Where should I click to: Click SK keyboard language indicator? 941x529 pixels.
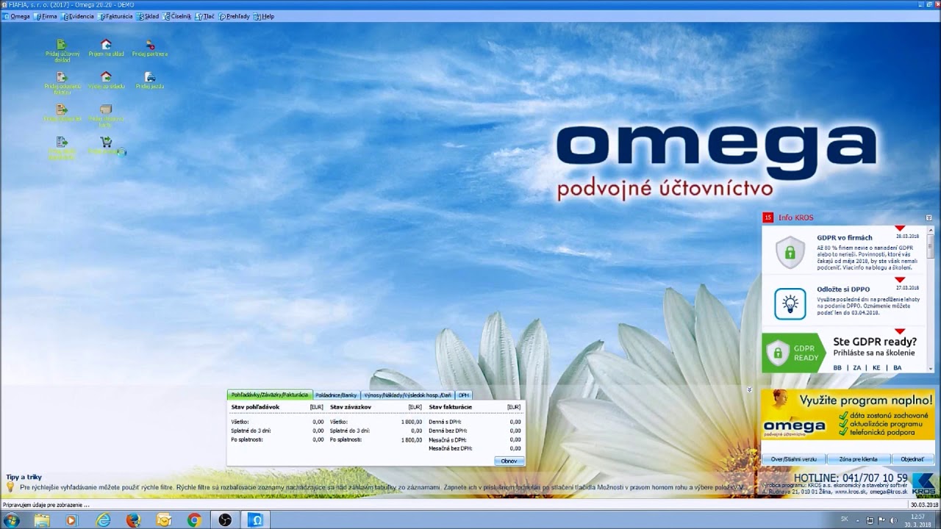tap(845, 519)
